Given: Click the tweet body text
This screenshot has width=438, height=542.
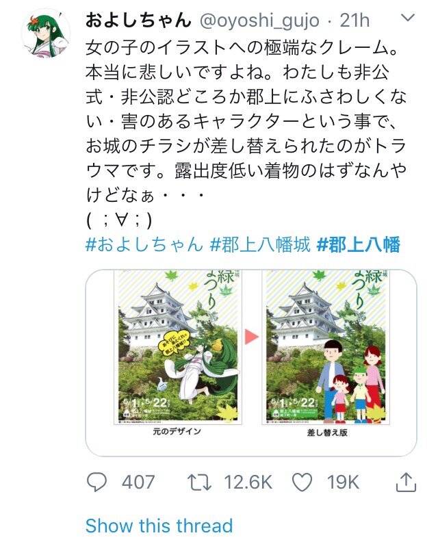Looking at the screenshot, I should [x=246, y=133].
